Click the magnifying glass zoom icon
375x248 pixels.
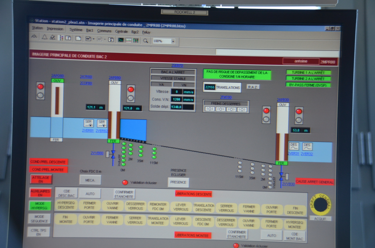coord(145,41)
